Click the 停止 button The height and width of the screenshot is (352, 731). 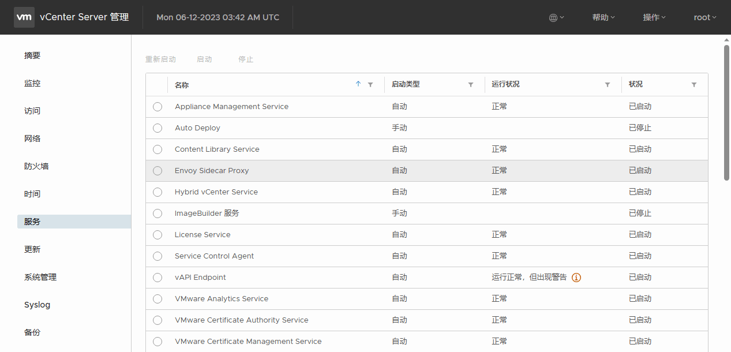(x=246, y=59)
